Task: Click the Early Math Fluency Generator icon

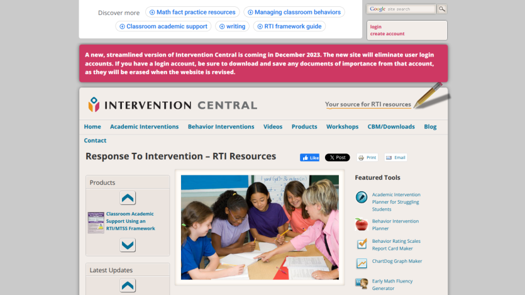Action: (x=362, y=283)
